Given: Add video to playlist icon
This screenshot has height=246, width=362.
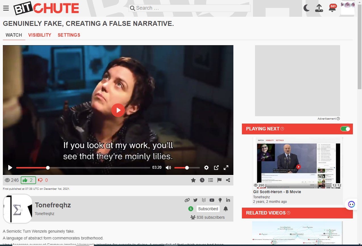Looking at the screenshot, I should point(211,180).
